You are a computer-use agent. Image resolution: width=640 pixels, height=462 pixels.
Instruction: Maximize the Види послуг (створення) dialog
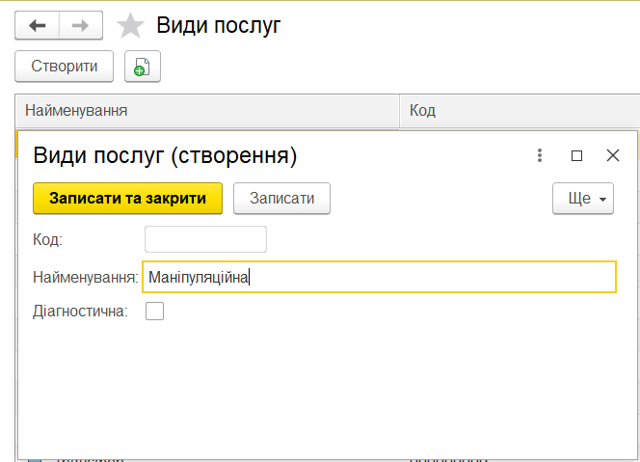pos(576,155)
